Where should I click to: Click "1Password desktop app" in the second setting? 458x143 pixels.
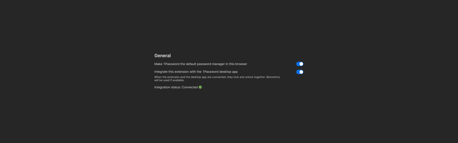[x=220, y=72]
